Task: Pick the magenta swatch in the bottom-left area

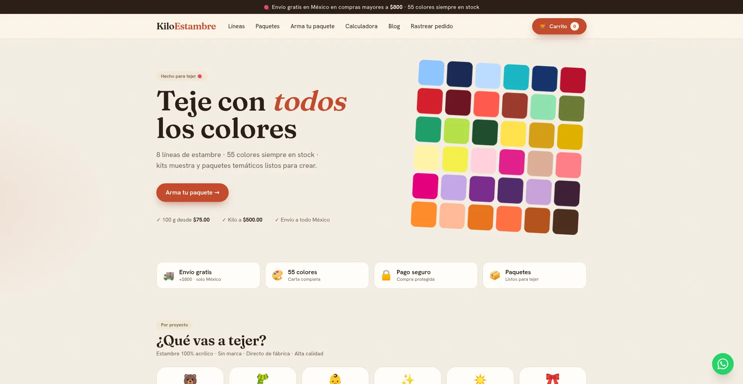Action: click(425, 186)
